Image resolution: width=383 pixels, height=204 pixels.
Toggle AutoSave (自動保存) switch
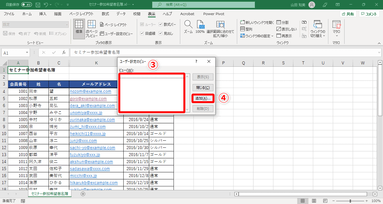[27, 5]
